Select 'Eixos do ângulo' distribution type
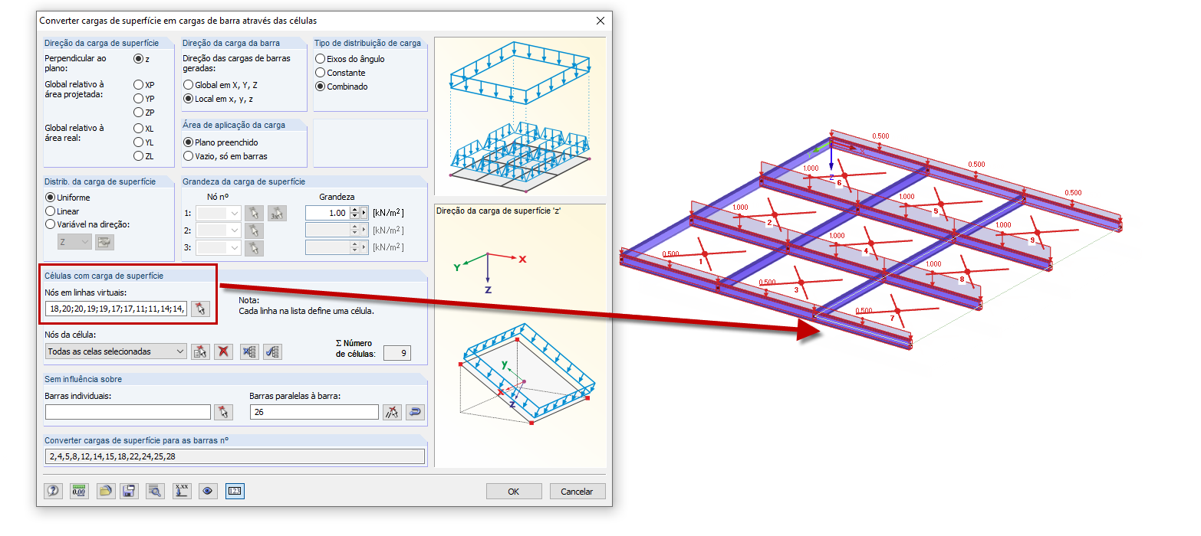 (x=321, y=59)
